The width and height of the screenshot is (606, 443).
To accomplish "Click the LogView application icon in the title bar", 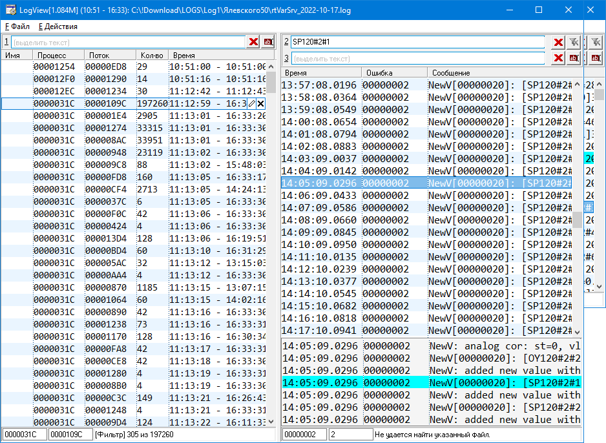I will 10,10.
